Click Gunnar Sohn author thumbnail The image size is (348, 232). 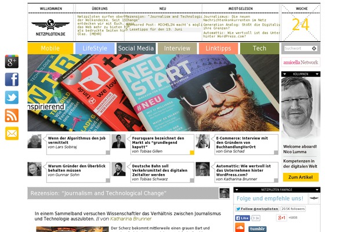tap(34, 169)
